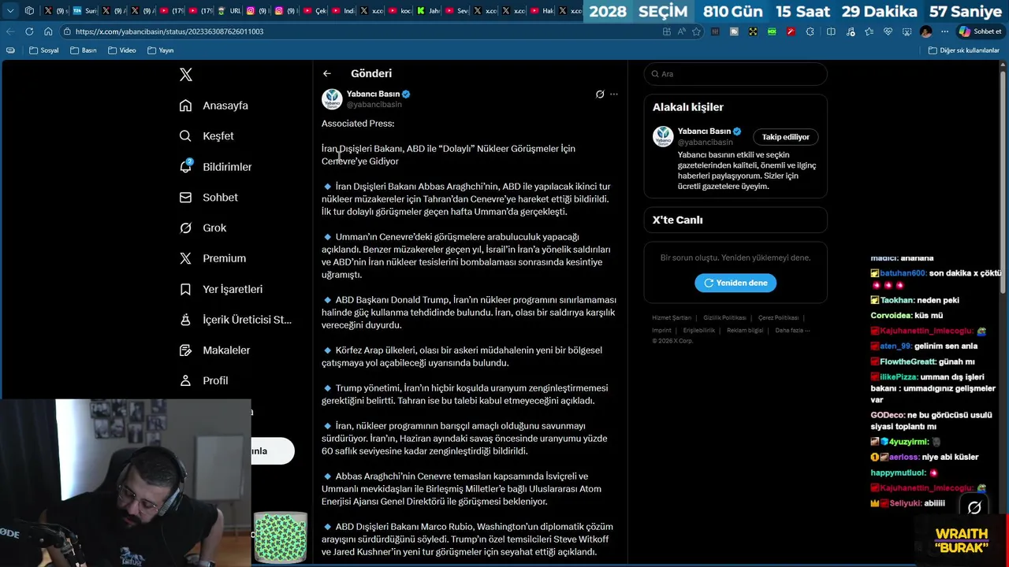
Task: Go back with the Gönderi arrow
Action: coord(327,73)
